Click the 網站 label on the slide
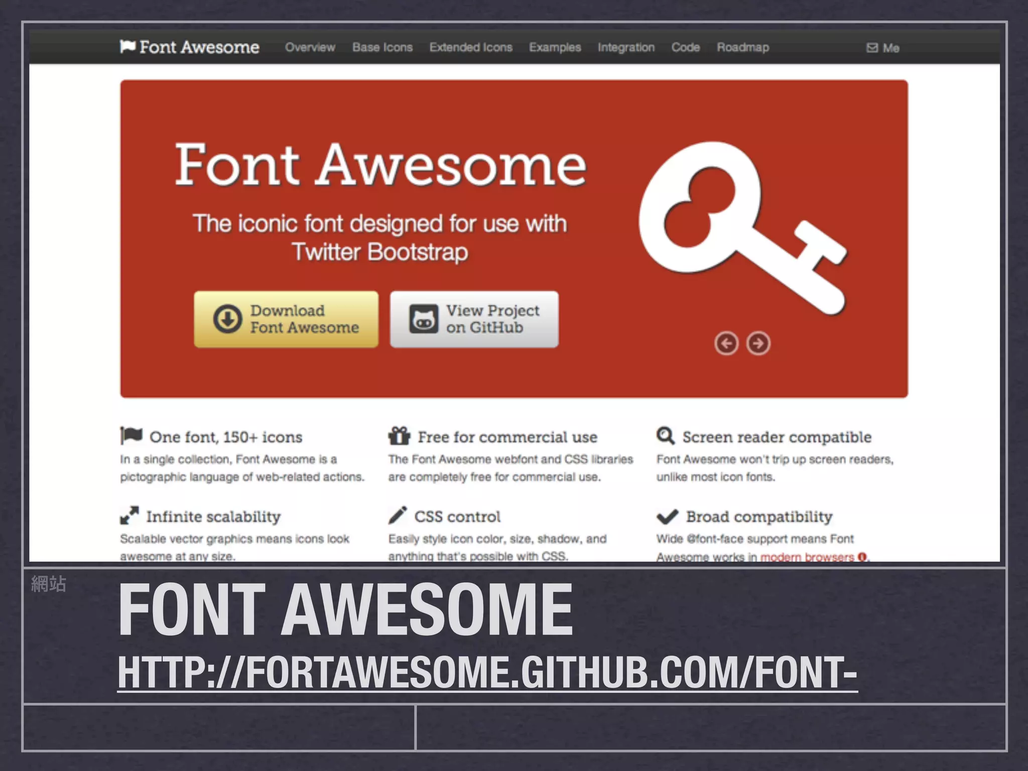Screen dimensions: 1028x771 click(49, 584)
